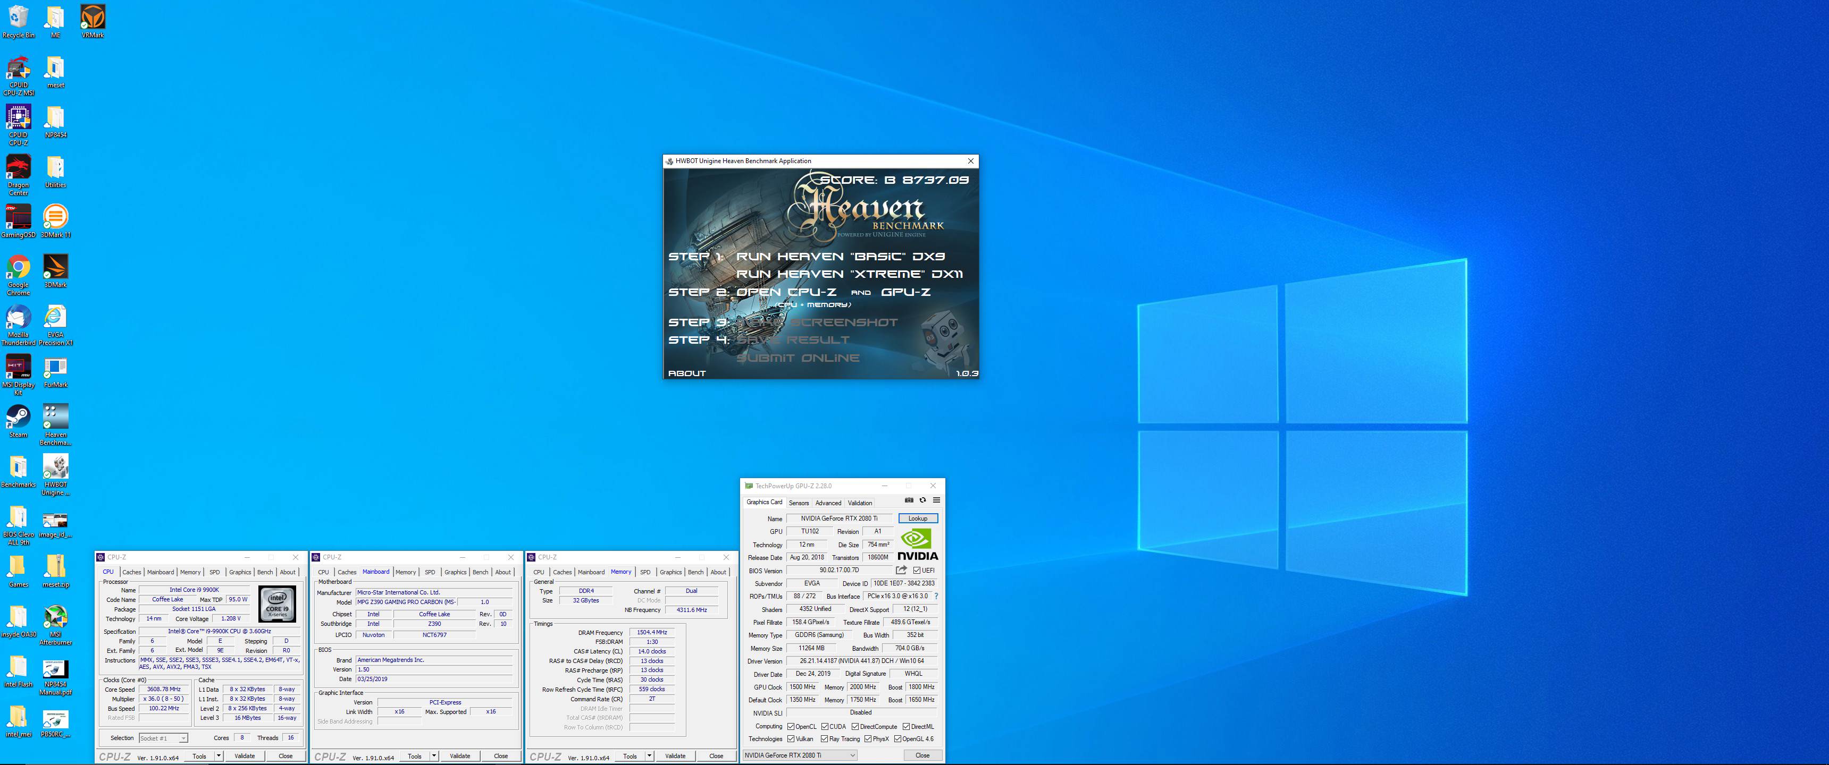
Task: Switch to Validation tab in GPU-Z
Action: (x=860, y=503)
